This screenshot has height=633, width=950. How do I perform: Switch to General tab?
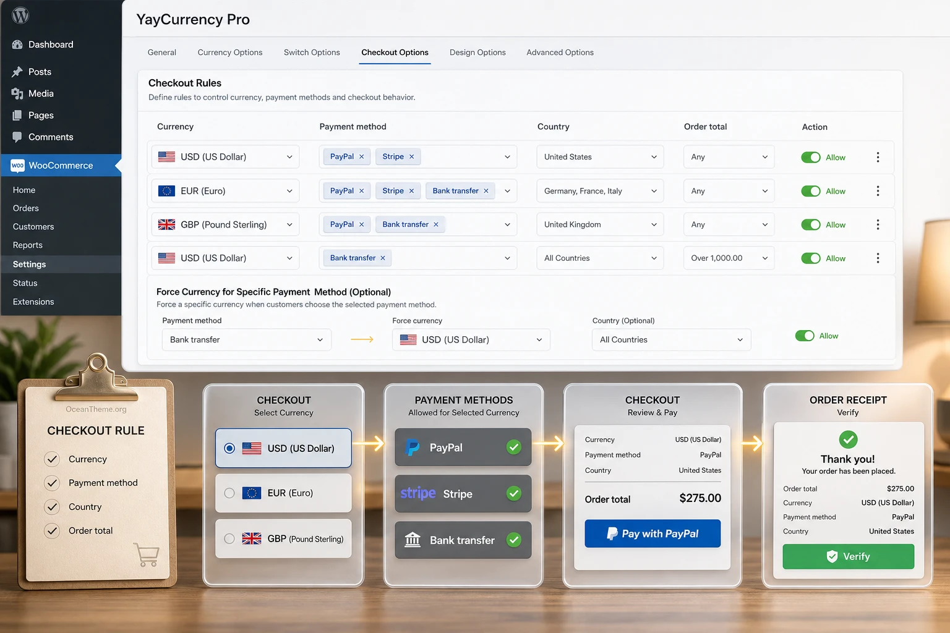[x=162, y=53]
